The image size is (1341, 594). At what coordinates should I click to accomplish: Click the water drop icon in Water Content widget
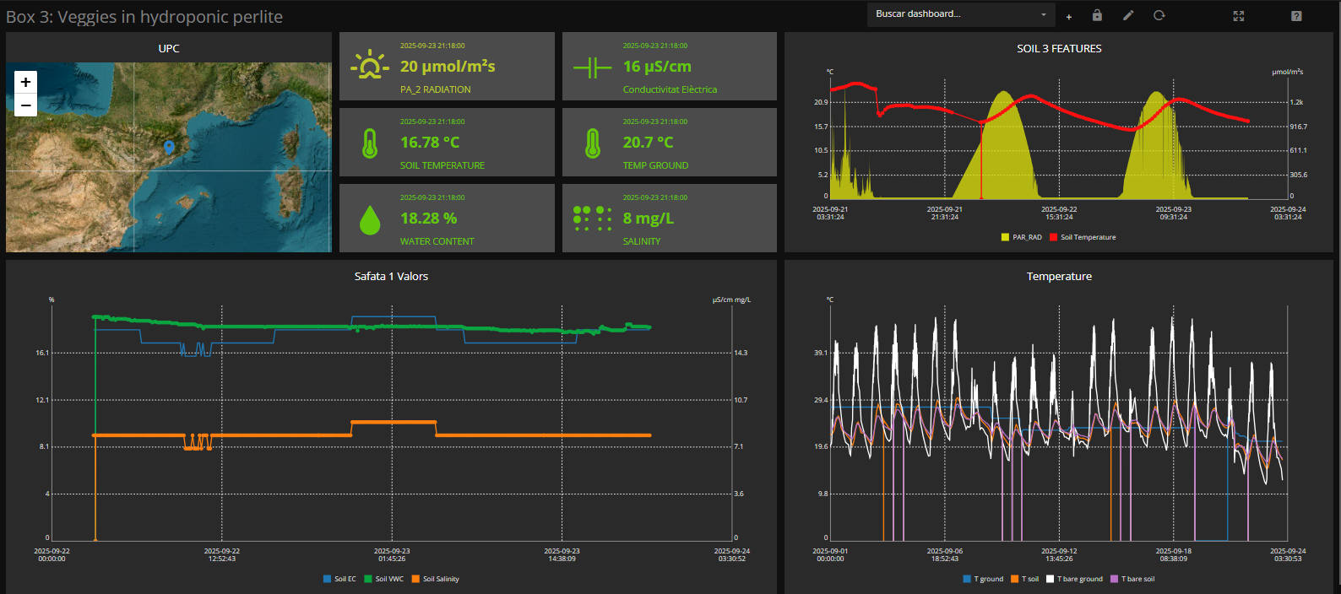coord(370,219)
